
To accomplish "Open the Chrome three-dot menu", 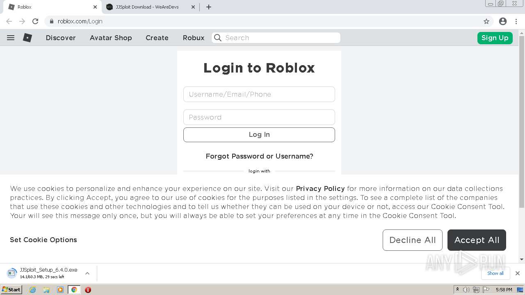I will pyautogui.click(x=516, y=21).
